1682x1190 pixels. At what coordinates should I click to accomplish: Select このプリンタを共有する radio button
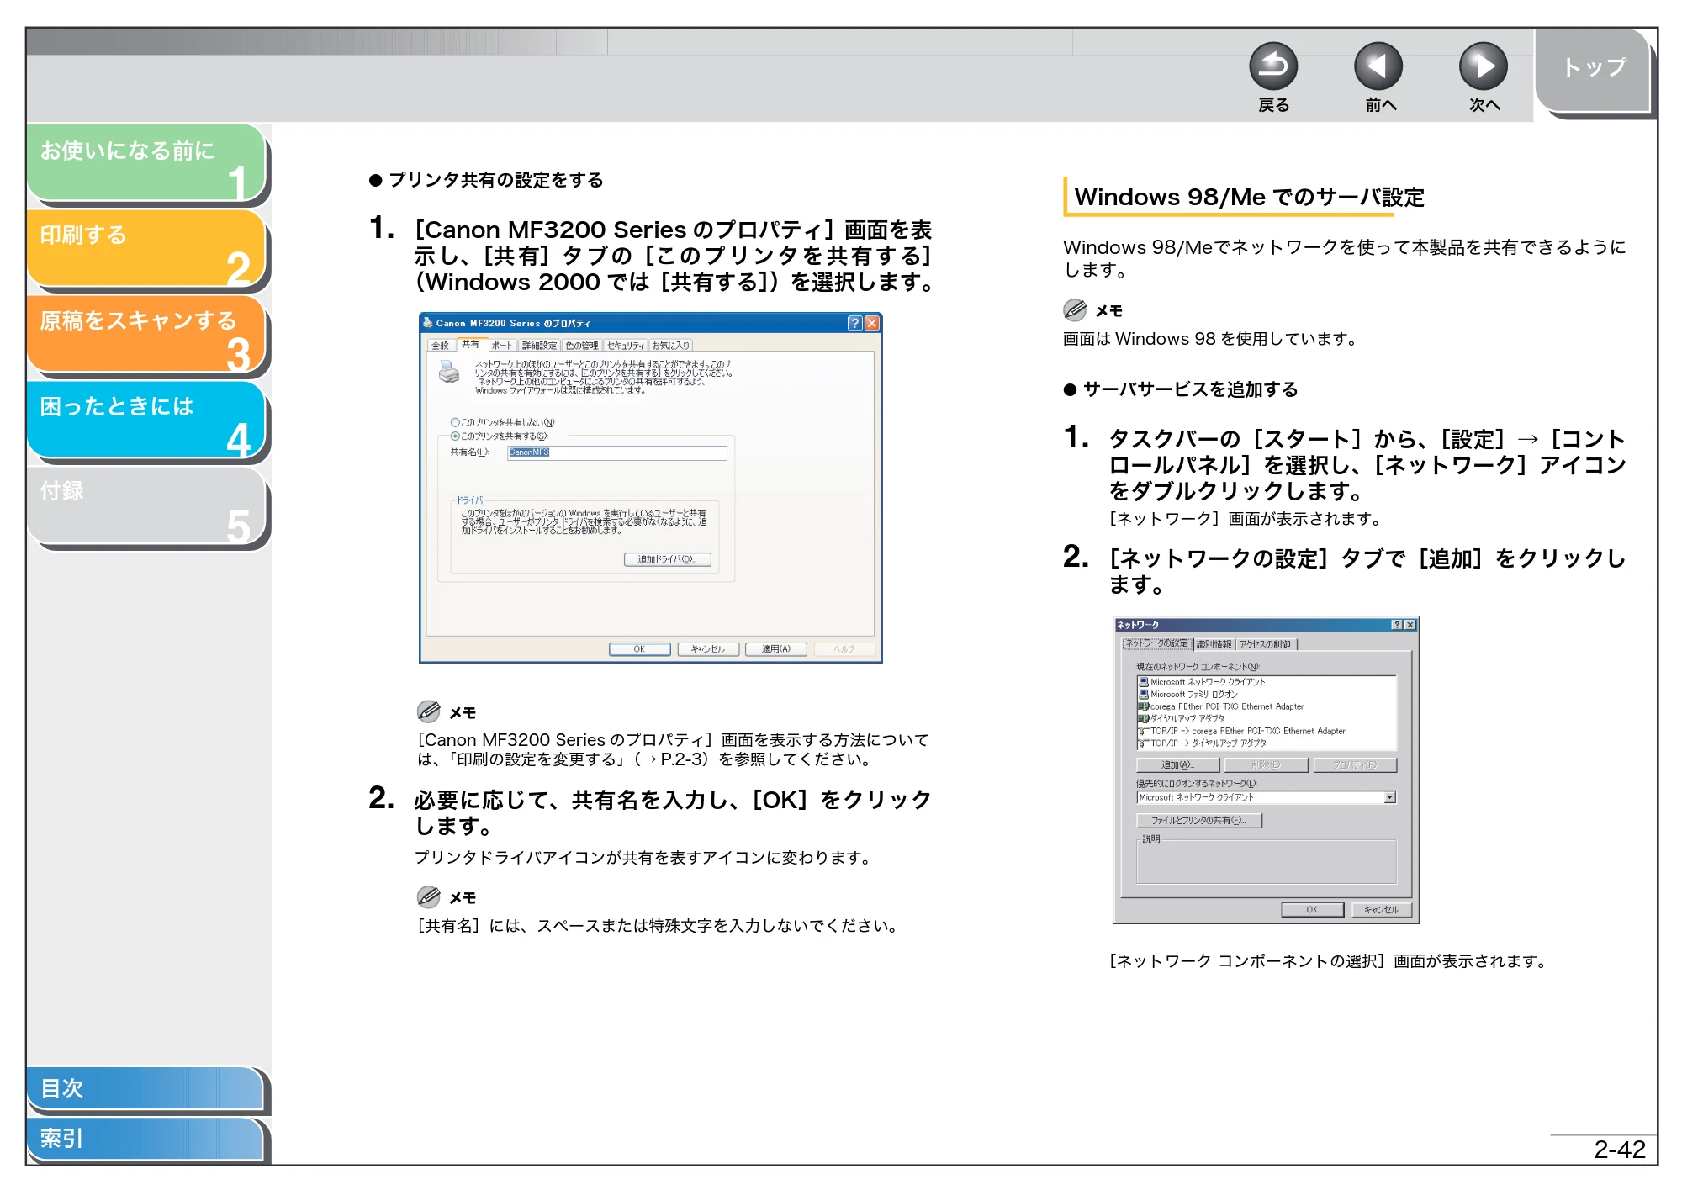coord(455,436)
